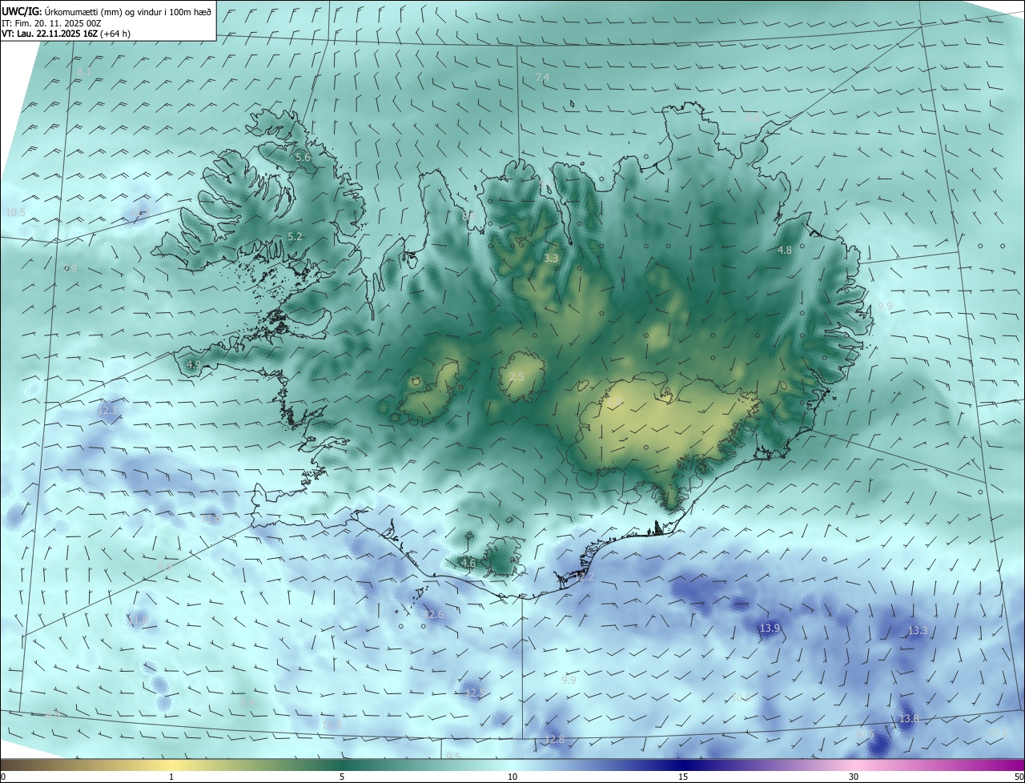
Task: Click the 2.5 value on the glacier
Action: click(517, 377)
